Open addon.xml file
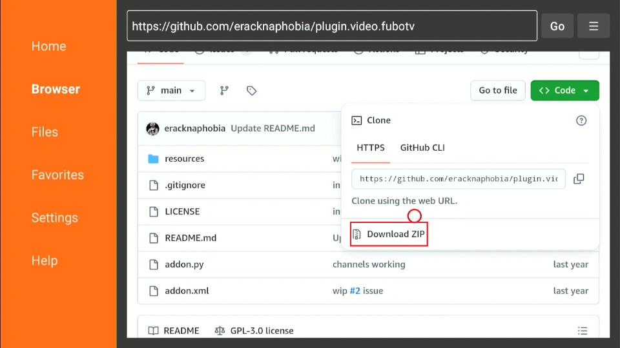Screen dimensions: 620x348 pyautogui.click(x=187, y=291)
